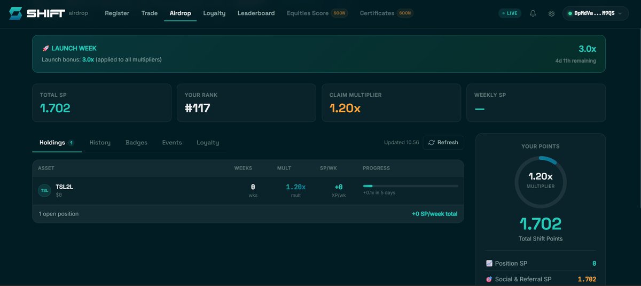This screenshot has height=286, width=641.
Task: Click the ASSET column header
Action: [x=46, y=168]
